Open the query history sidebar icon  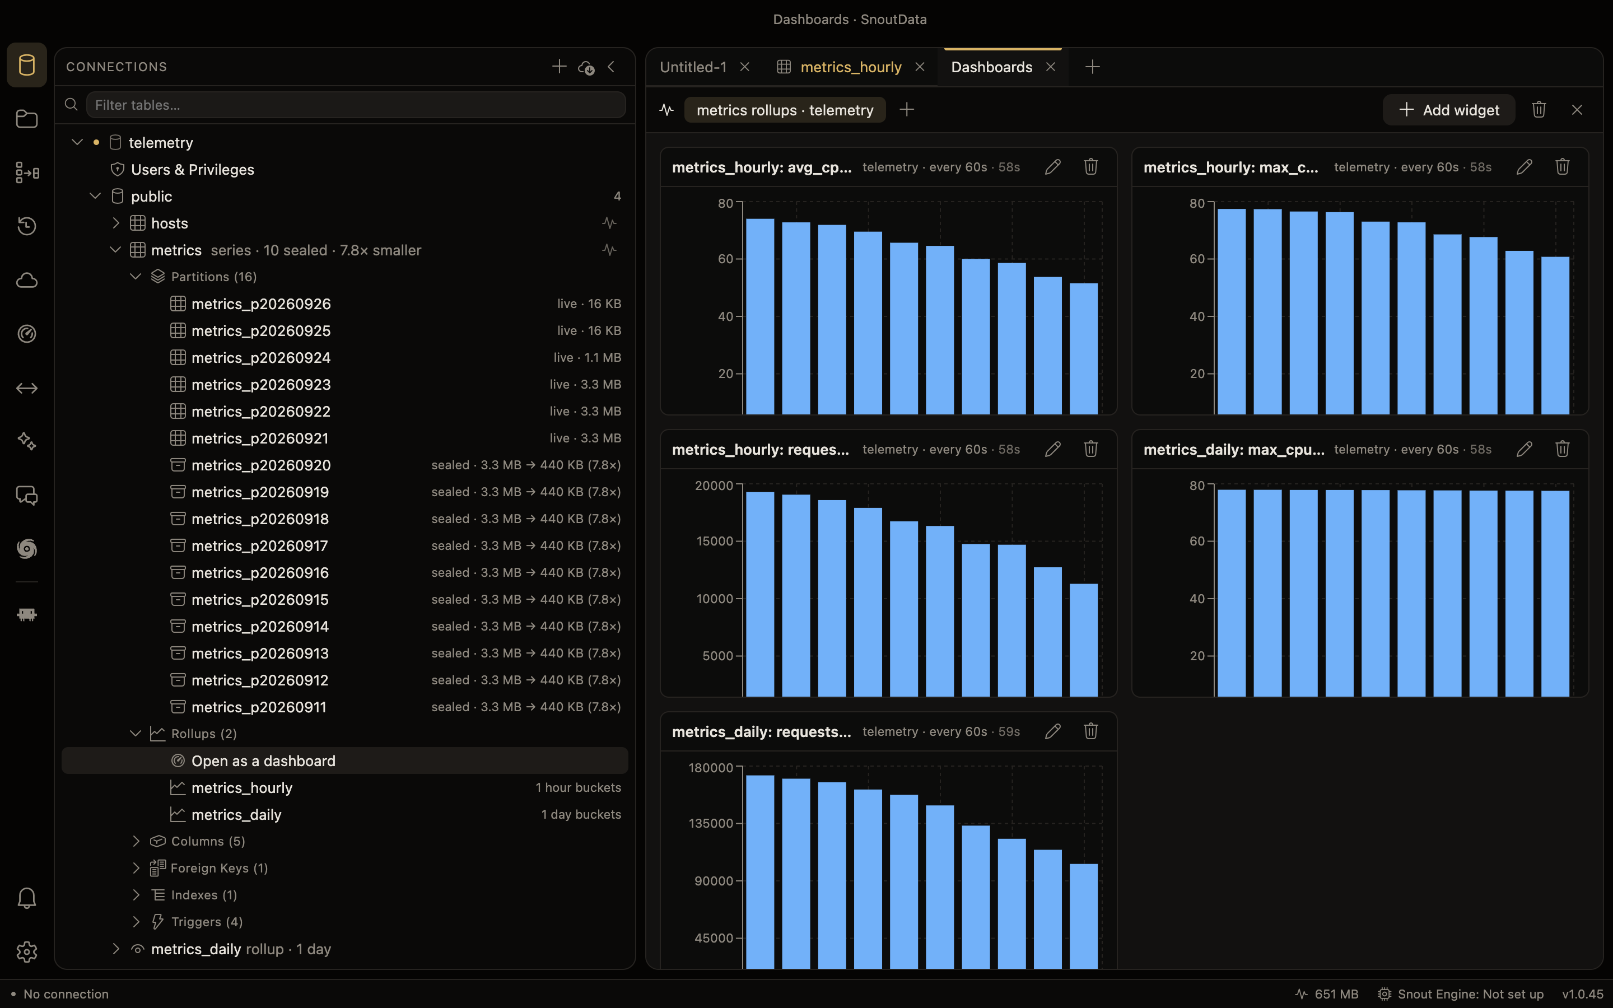[x=27, y=226]
